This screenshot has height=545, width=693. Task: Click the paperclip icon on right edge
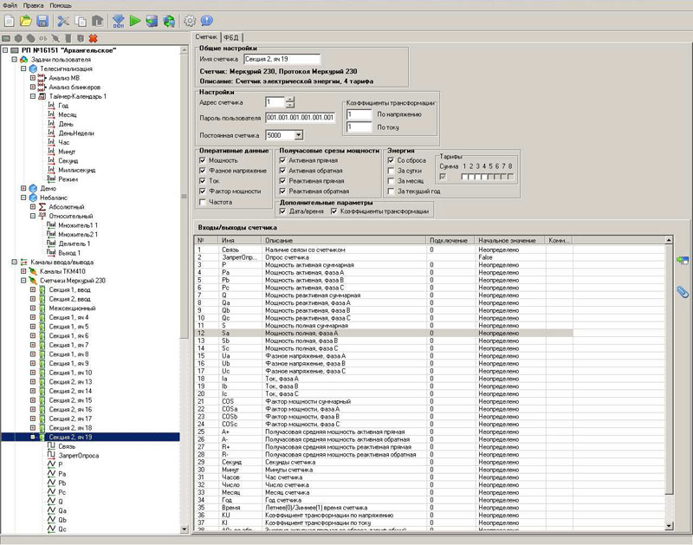click(x=683, y=292)
